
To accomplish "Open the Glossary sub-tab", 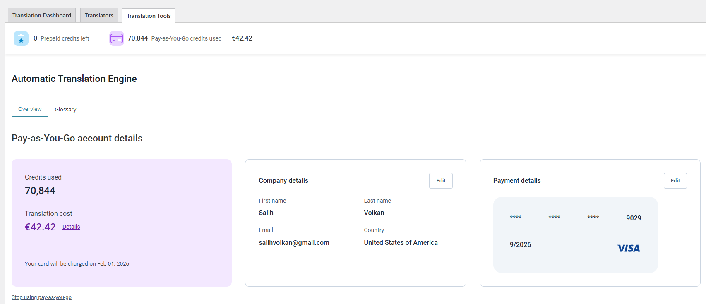I will pyautogui.click(x=65, y=109).
